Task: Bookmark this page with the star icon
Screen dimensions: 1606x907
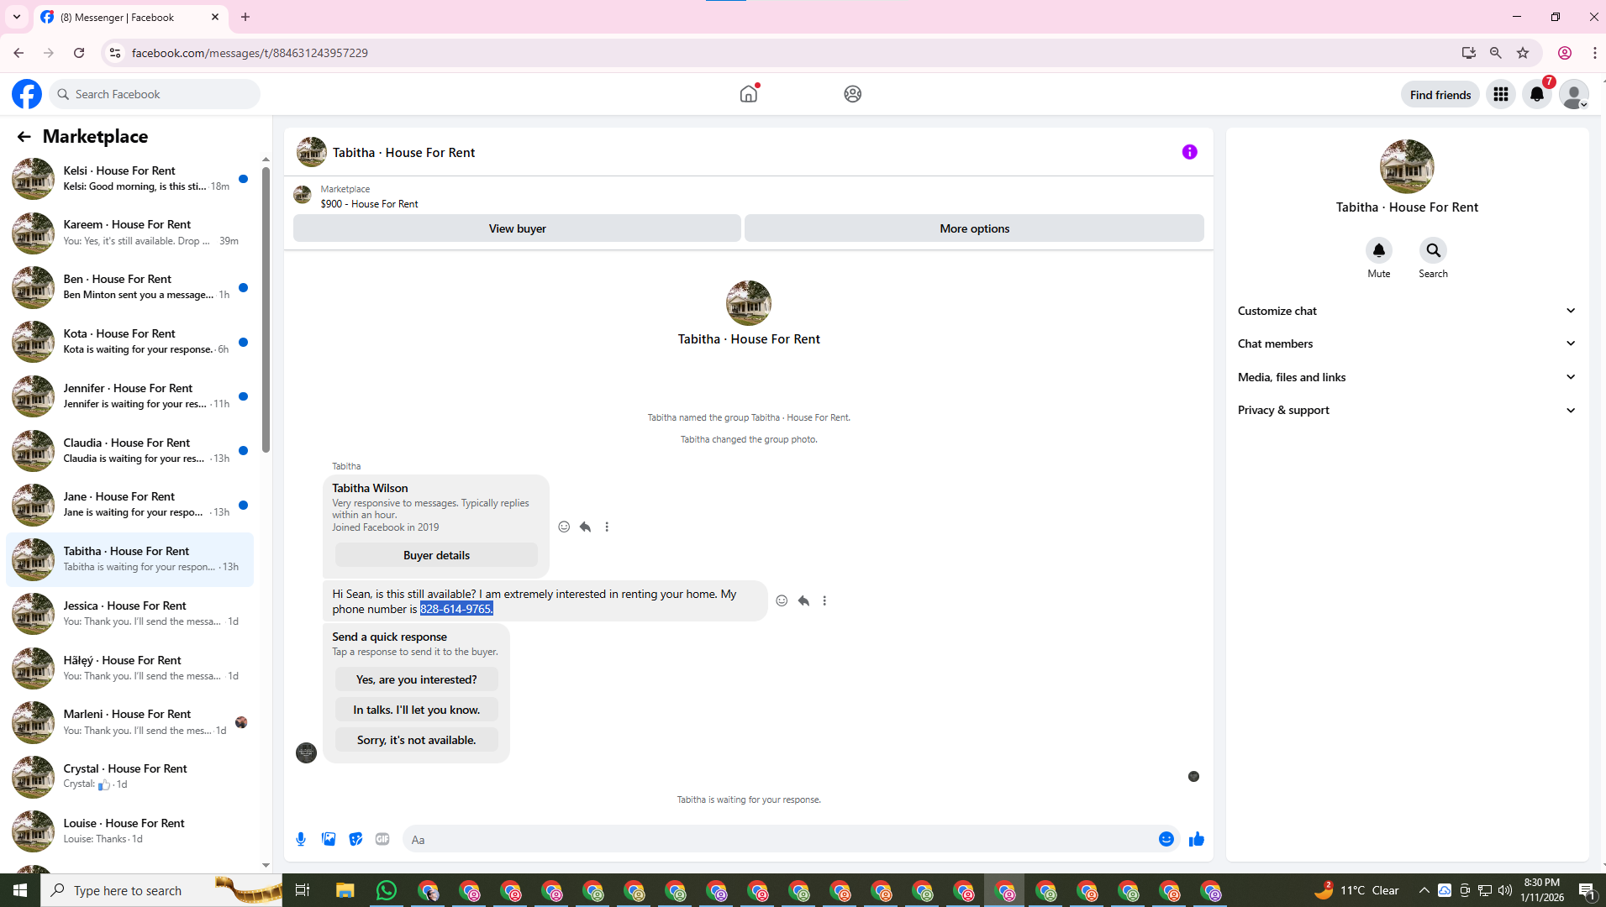Action: pos(1523,53)
